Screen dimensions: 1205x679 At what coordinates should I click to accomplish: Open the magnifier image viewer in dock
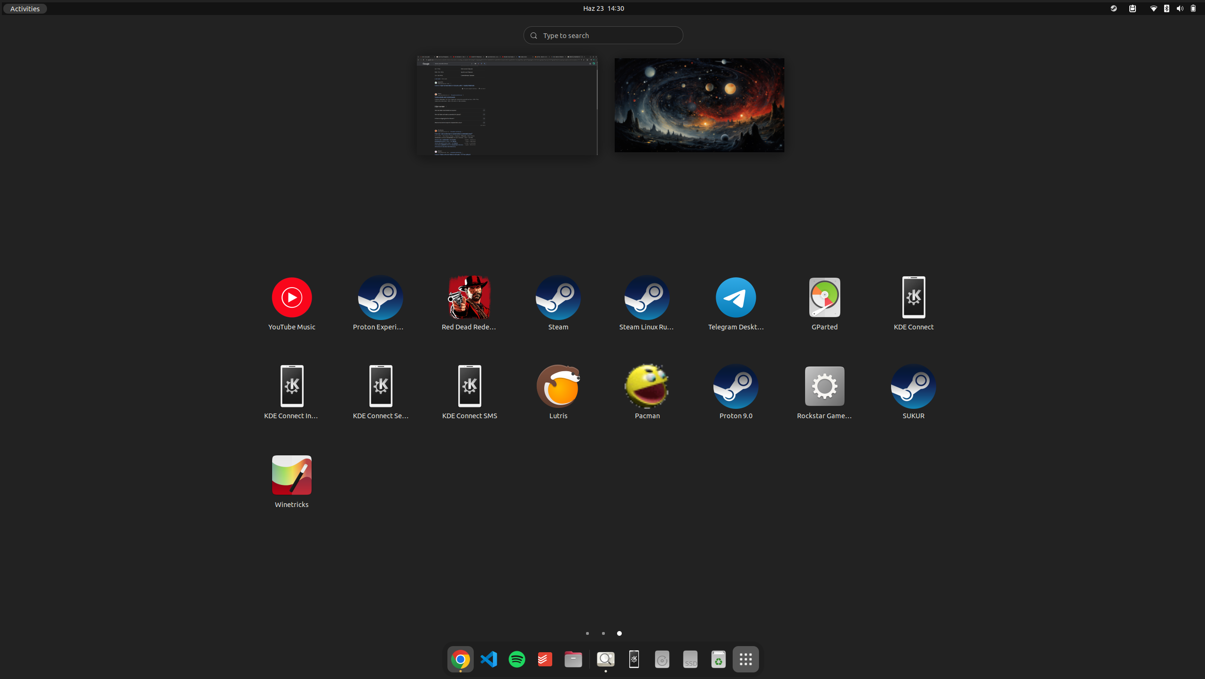point(605,659)
